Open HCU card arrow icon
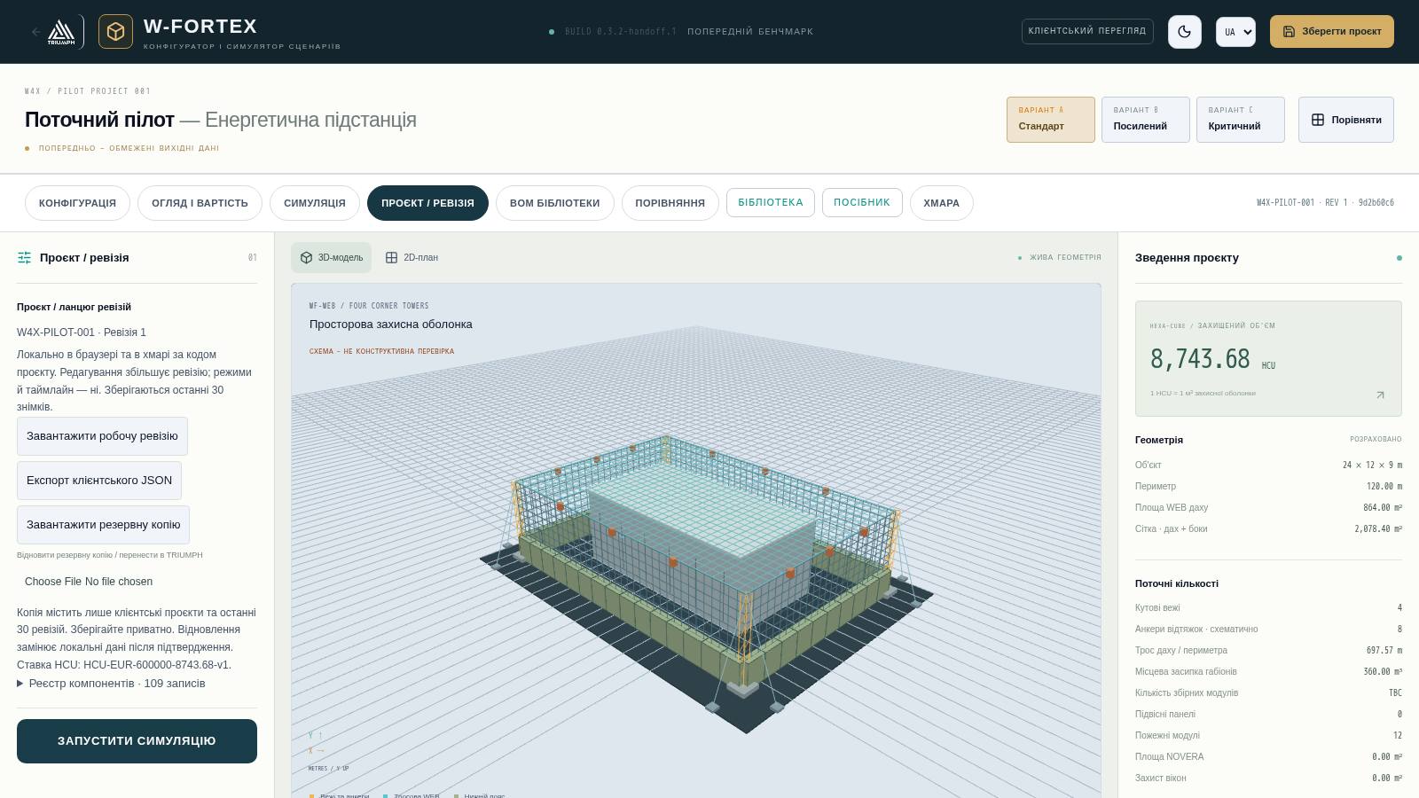The image size is (1419, 798). tap(1380, 395)
